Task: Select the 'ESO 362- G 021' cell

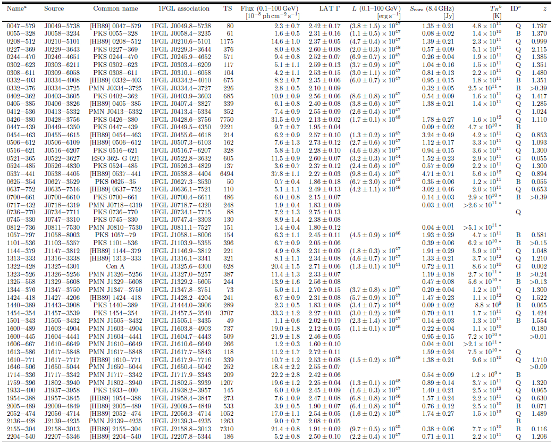Action: click(115, 158)
